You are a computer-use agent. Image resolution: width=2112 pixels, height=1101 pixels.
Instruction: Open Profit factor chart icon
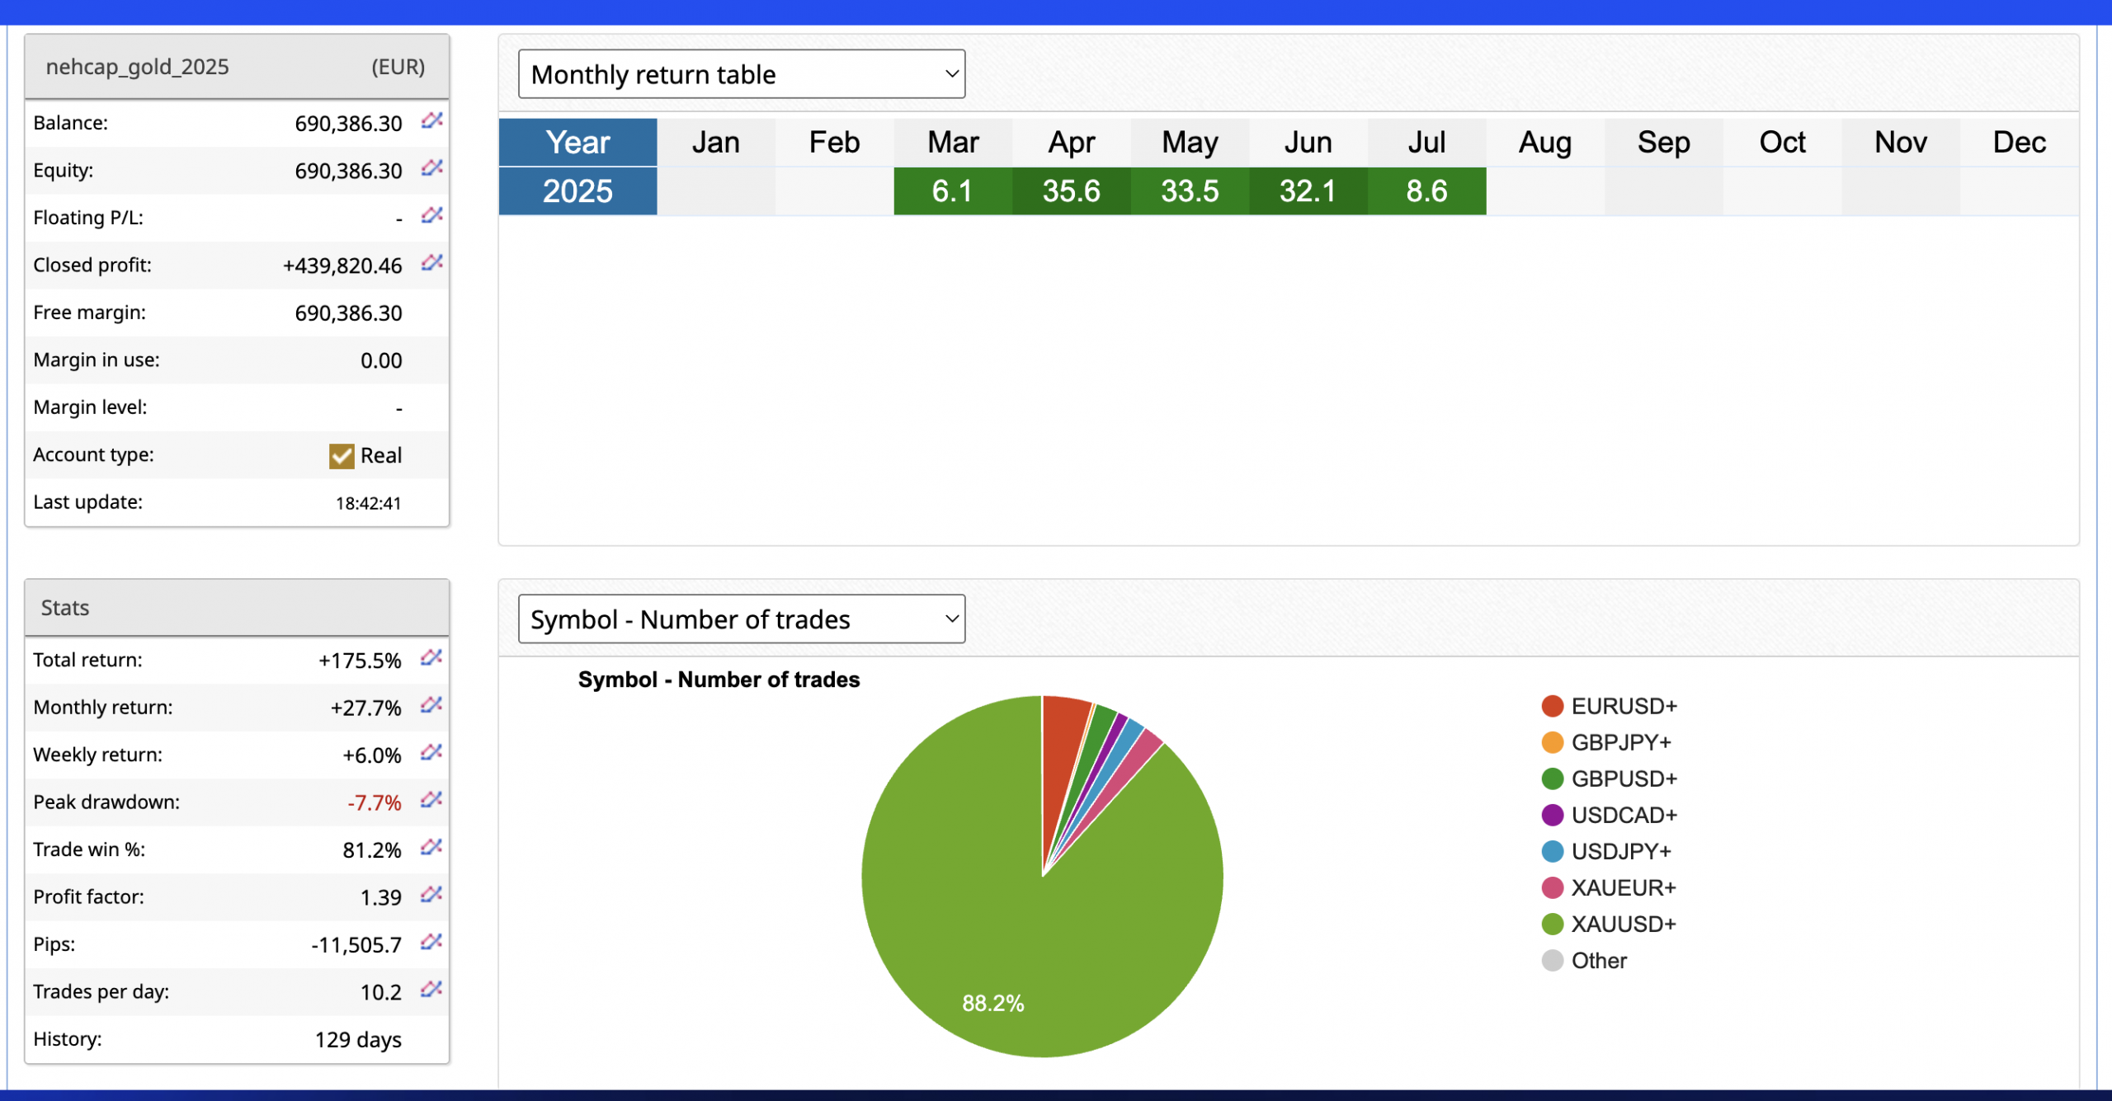click(x=431, y=895)
